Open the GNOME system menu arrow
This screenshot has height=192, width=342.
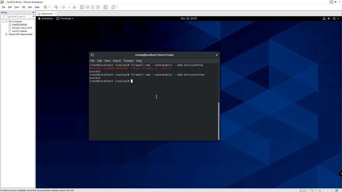(x=338, y=19)
